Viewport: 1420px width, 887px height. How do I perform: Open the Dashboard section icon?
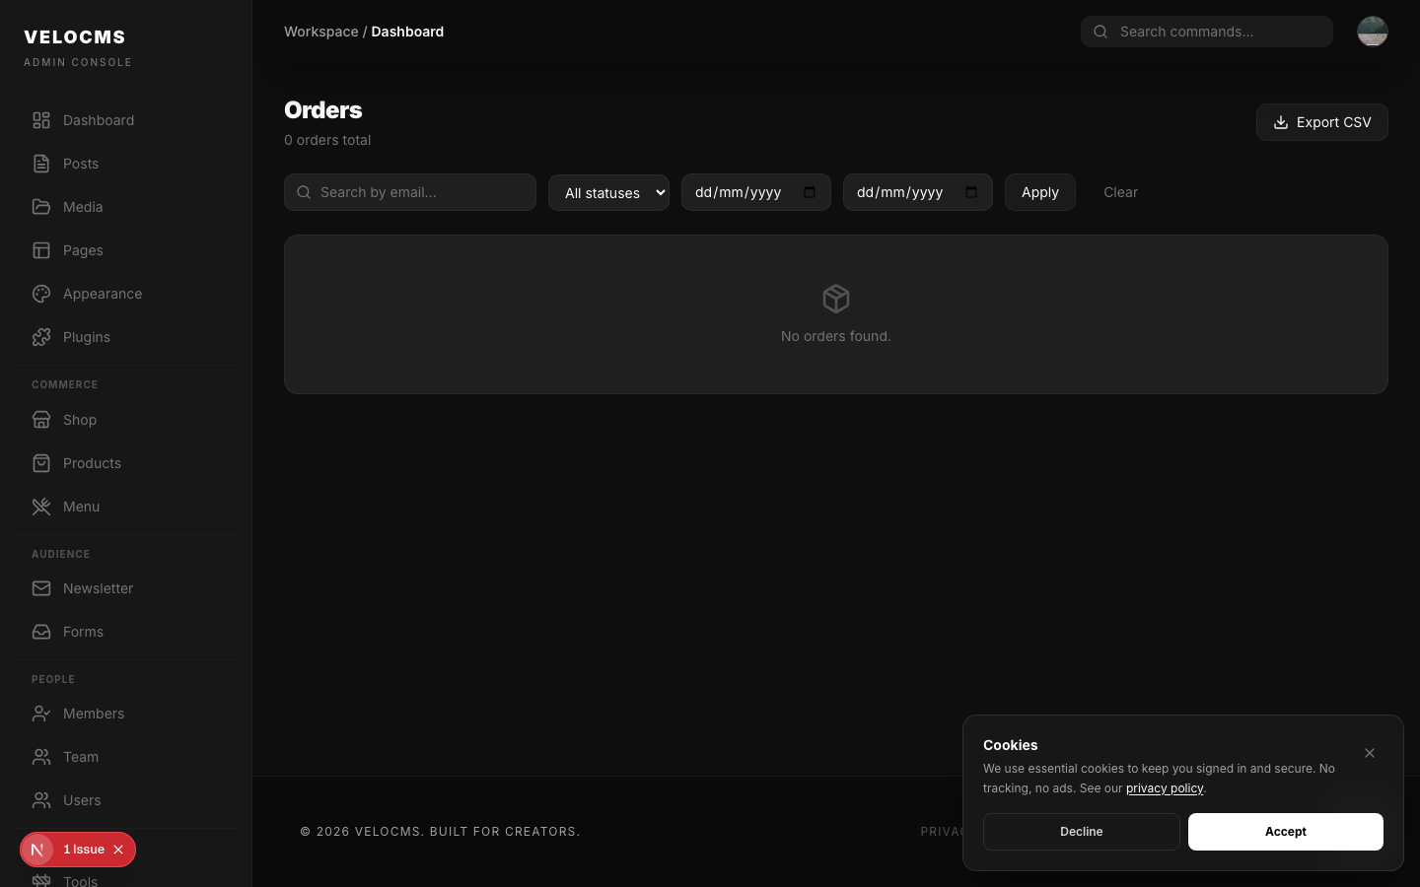pyautogui.click(x=40, y=119)
